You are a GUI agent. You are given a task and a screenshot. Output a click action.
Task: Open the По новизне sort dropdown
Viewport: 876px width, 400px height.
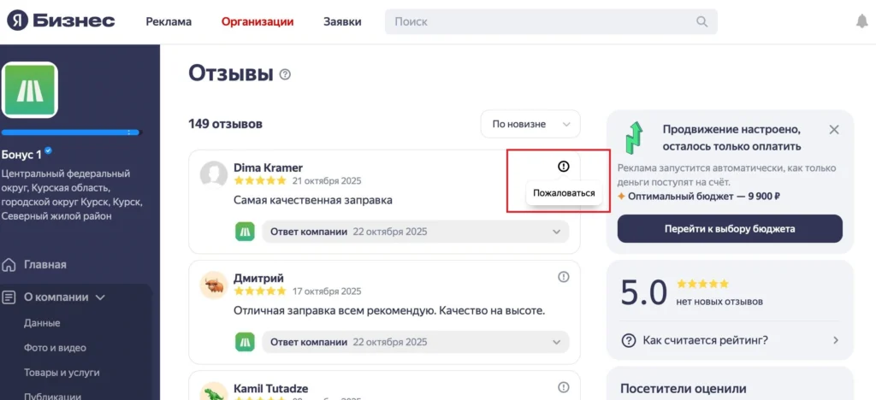pyautogui.click(x=530, y=124)
